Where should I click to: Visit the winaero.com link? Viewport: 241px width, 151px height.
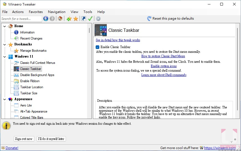point(220,148)
